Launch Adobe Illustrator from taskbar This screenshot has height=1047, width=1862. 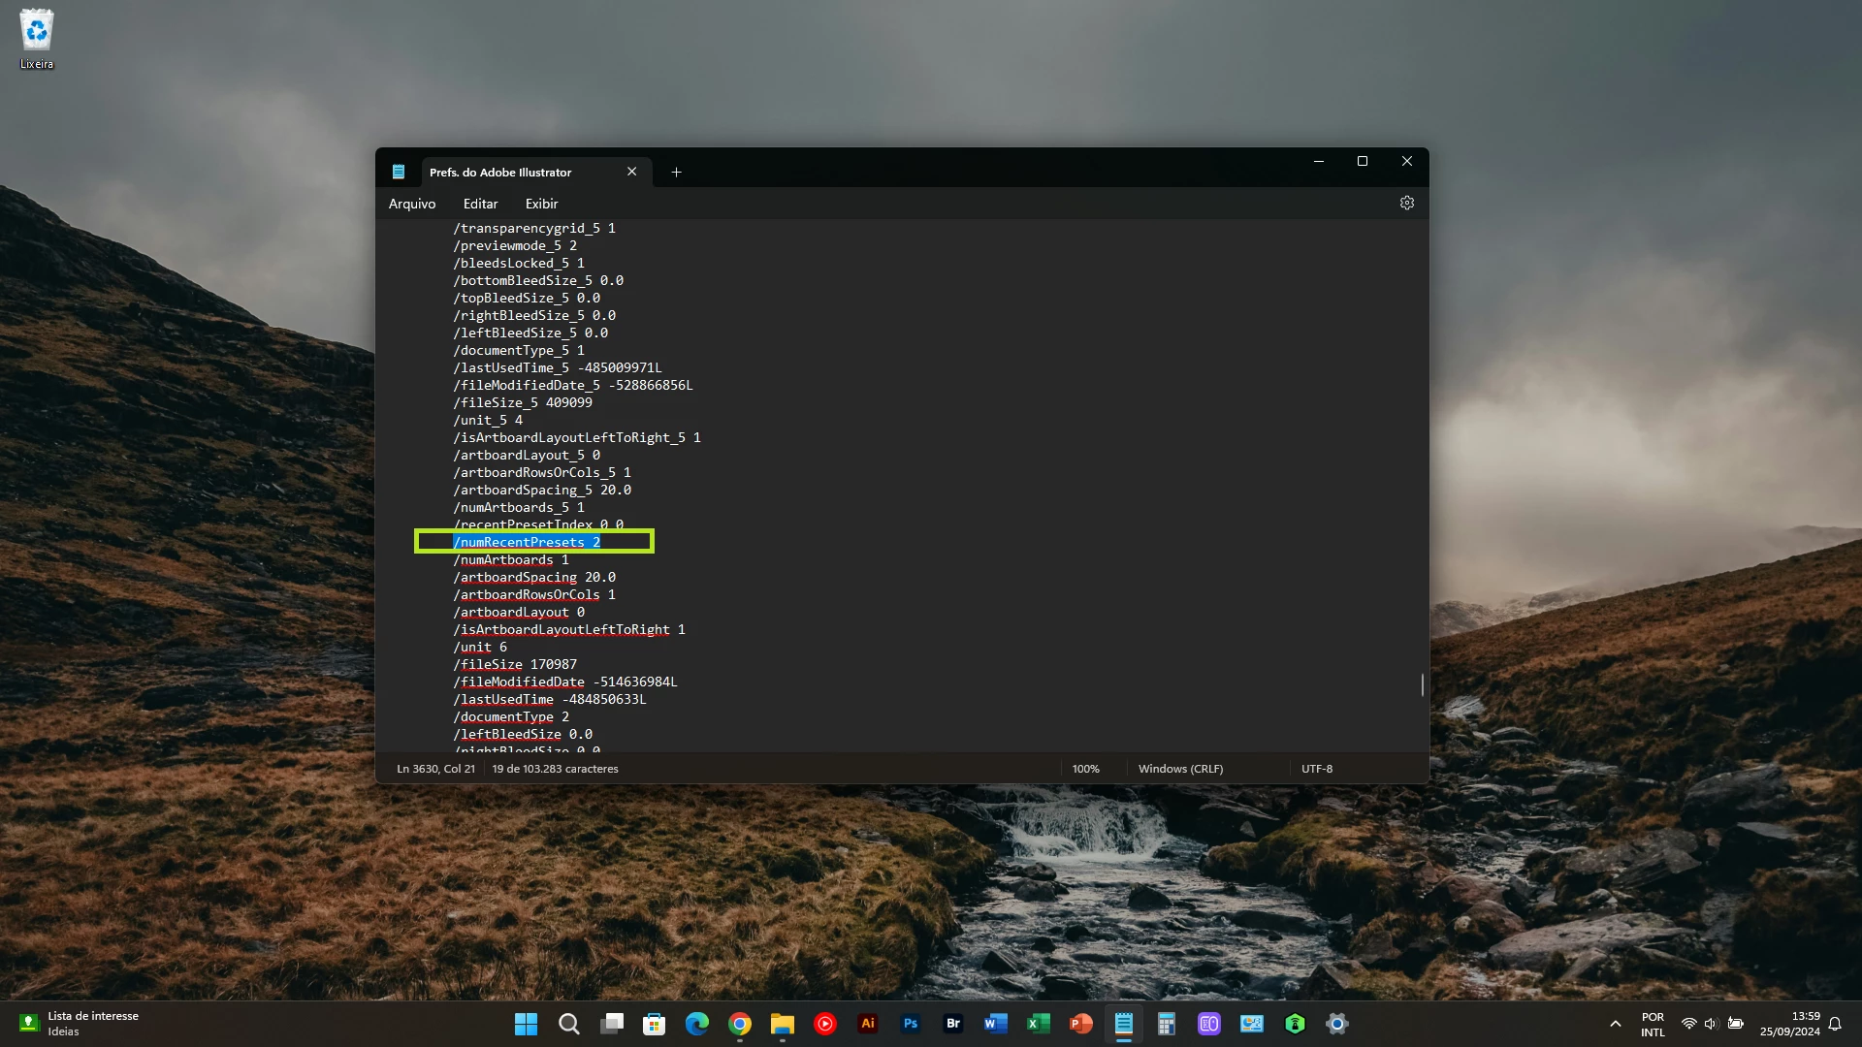coord(867,1024)
